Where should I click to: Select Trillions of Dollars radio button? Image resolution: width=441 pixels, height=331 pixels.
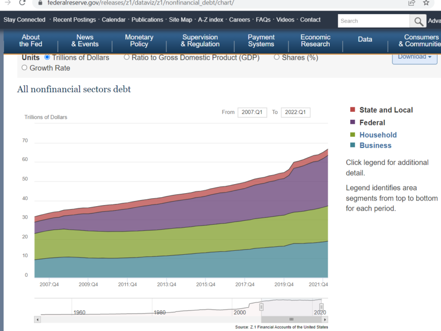[x=47, y=57]
